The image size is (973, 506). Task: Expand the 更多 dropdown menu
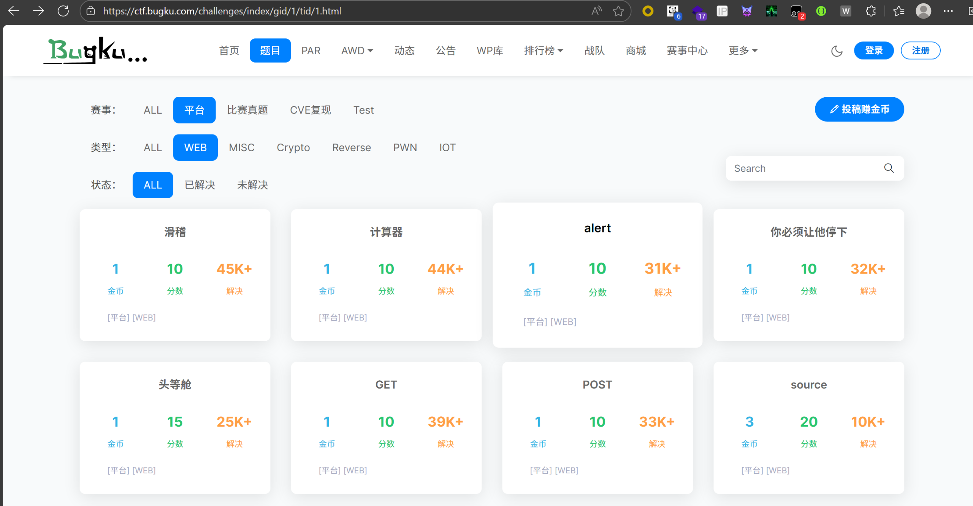(x=743, y=51)
